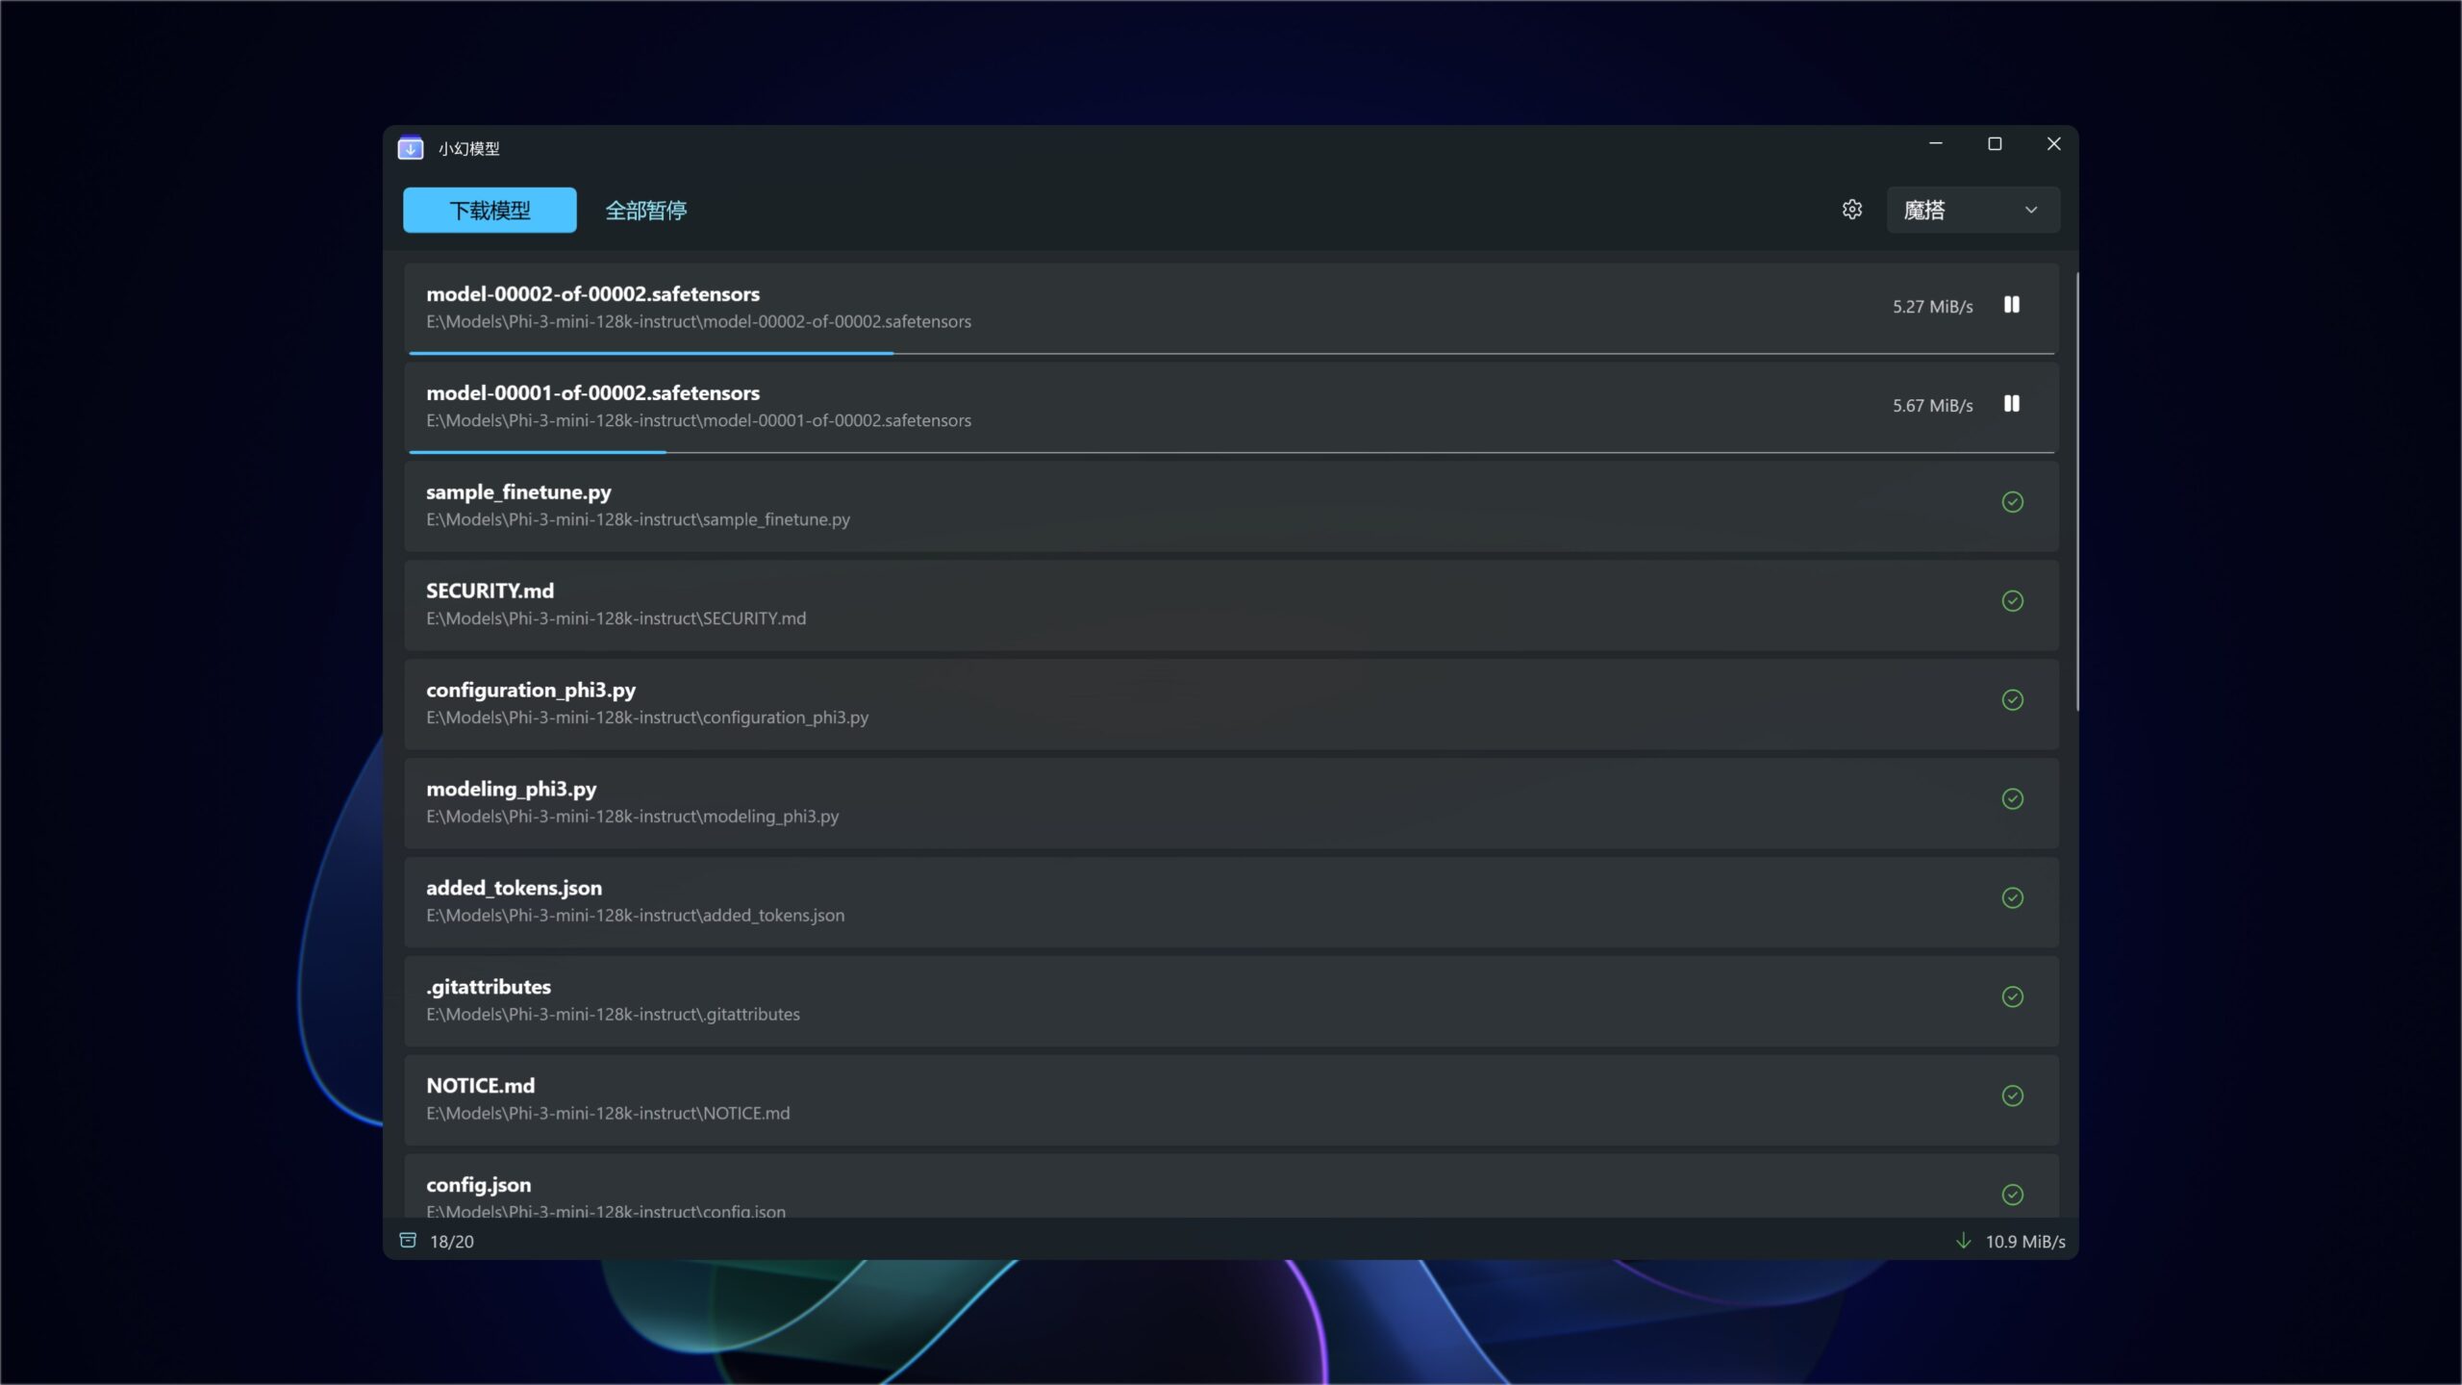Click the completed check icon for modeling_phi3.py
2462x1385 pixels.
pyautogui.click(x=2012, y=799)
